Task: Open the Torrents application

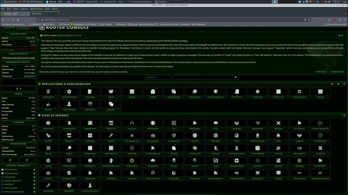Action: coord(48,106)
